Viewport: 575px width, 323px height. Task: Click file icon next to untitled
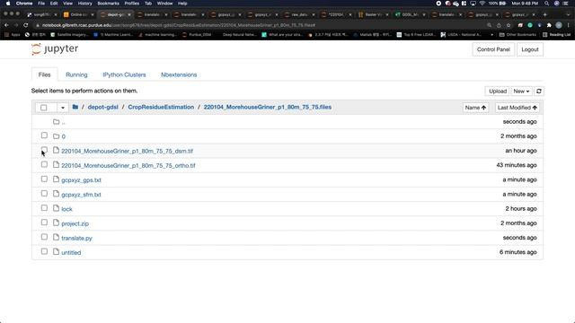click(x=56, y=252)
